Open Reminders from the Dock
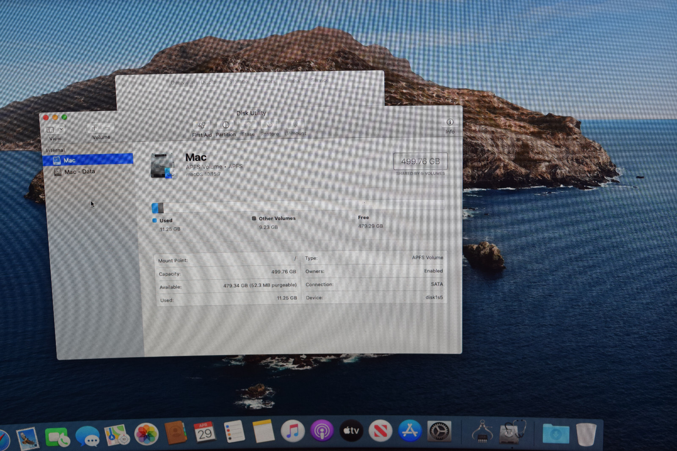Viewport: 677px width, 451px height. [234, 432]
